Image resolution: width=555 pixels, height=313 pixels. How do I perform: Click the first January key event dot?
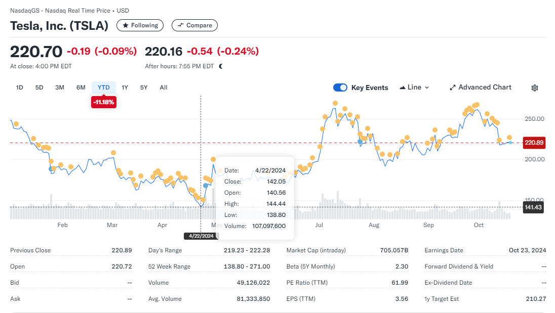[16, 124]
